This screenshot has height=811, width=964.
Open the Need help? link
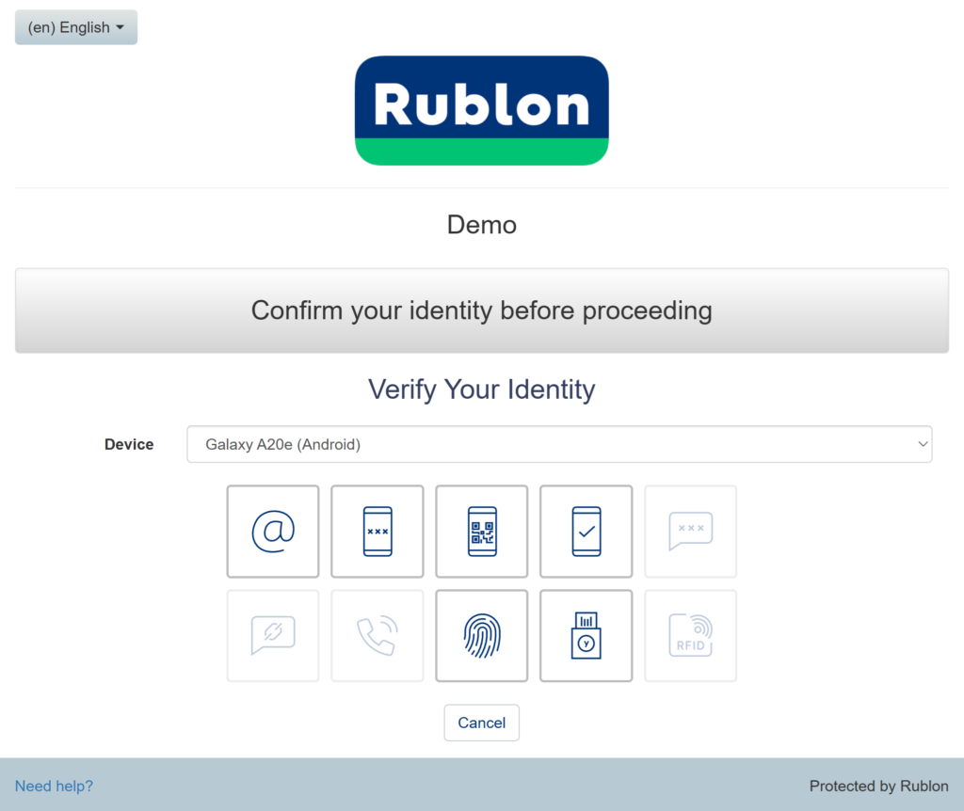54,786
